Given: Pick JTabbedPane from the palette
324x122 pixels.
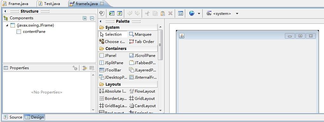Looking at the screenshot, I should 143,63.
